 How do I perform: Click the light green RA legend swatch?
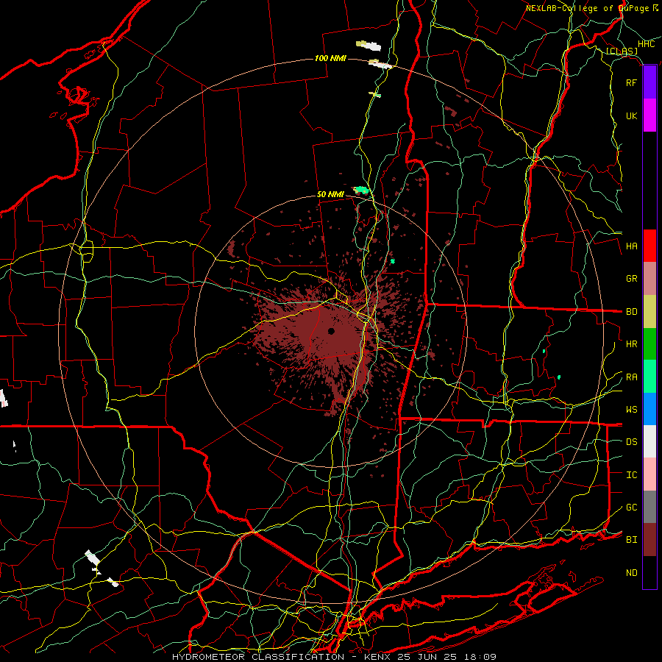649,377
